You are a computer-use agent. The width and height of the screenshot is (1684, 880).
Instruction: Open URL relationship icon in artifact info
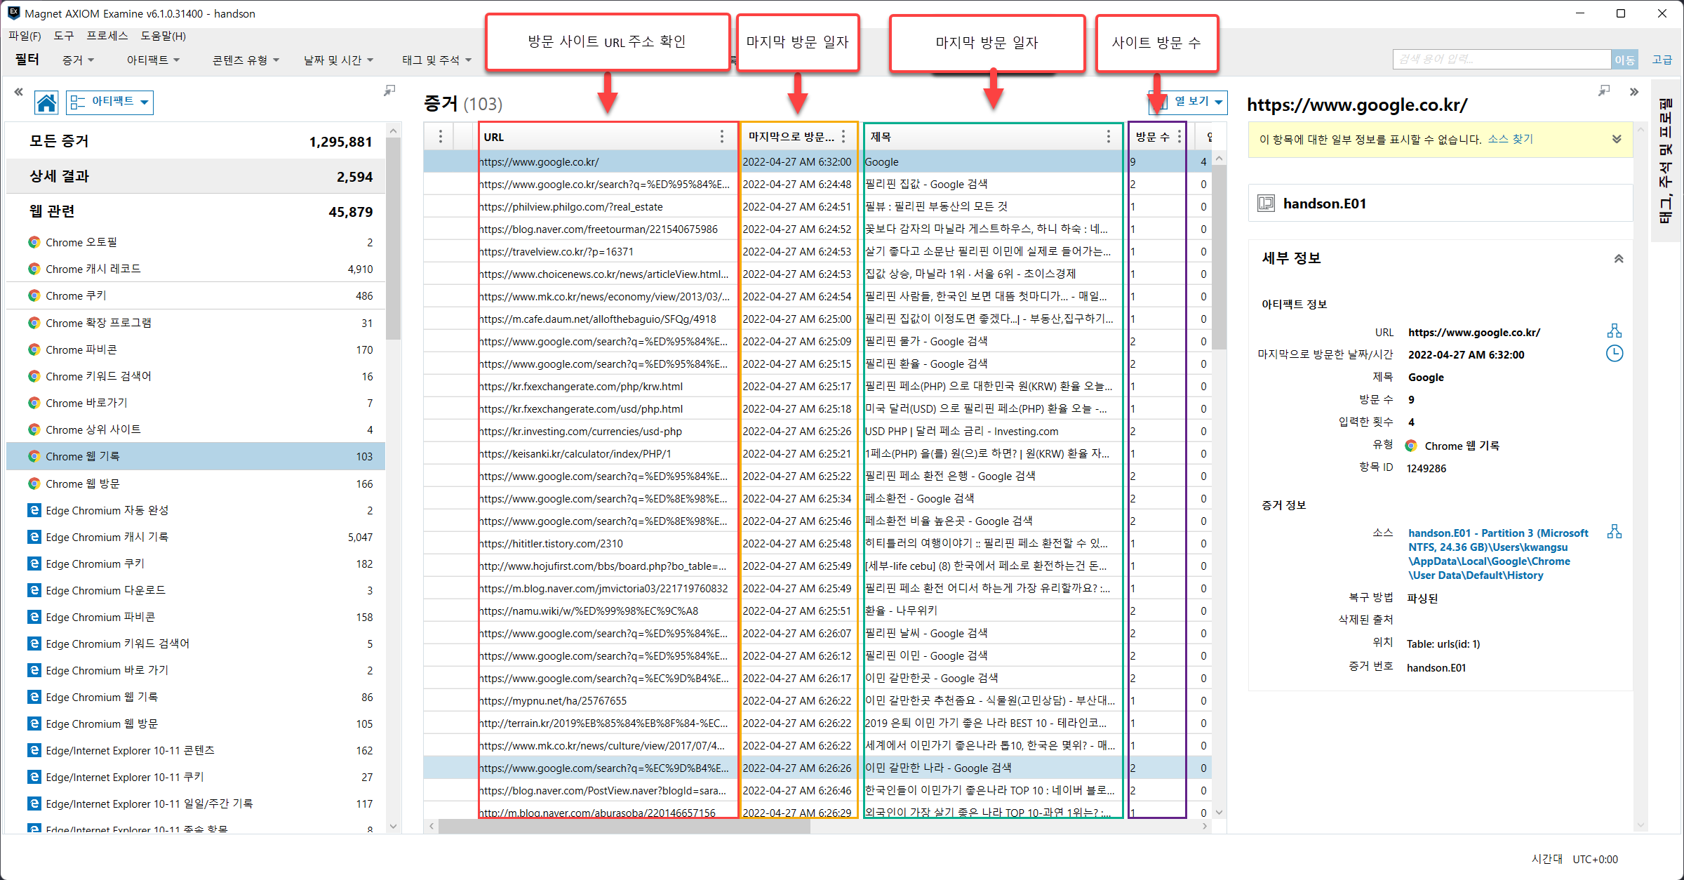1614,331
